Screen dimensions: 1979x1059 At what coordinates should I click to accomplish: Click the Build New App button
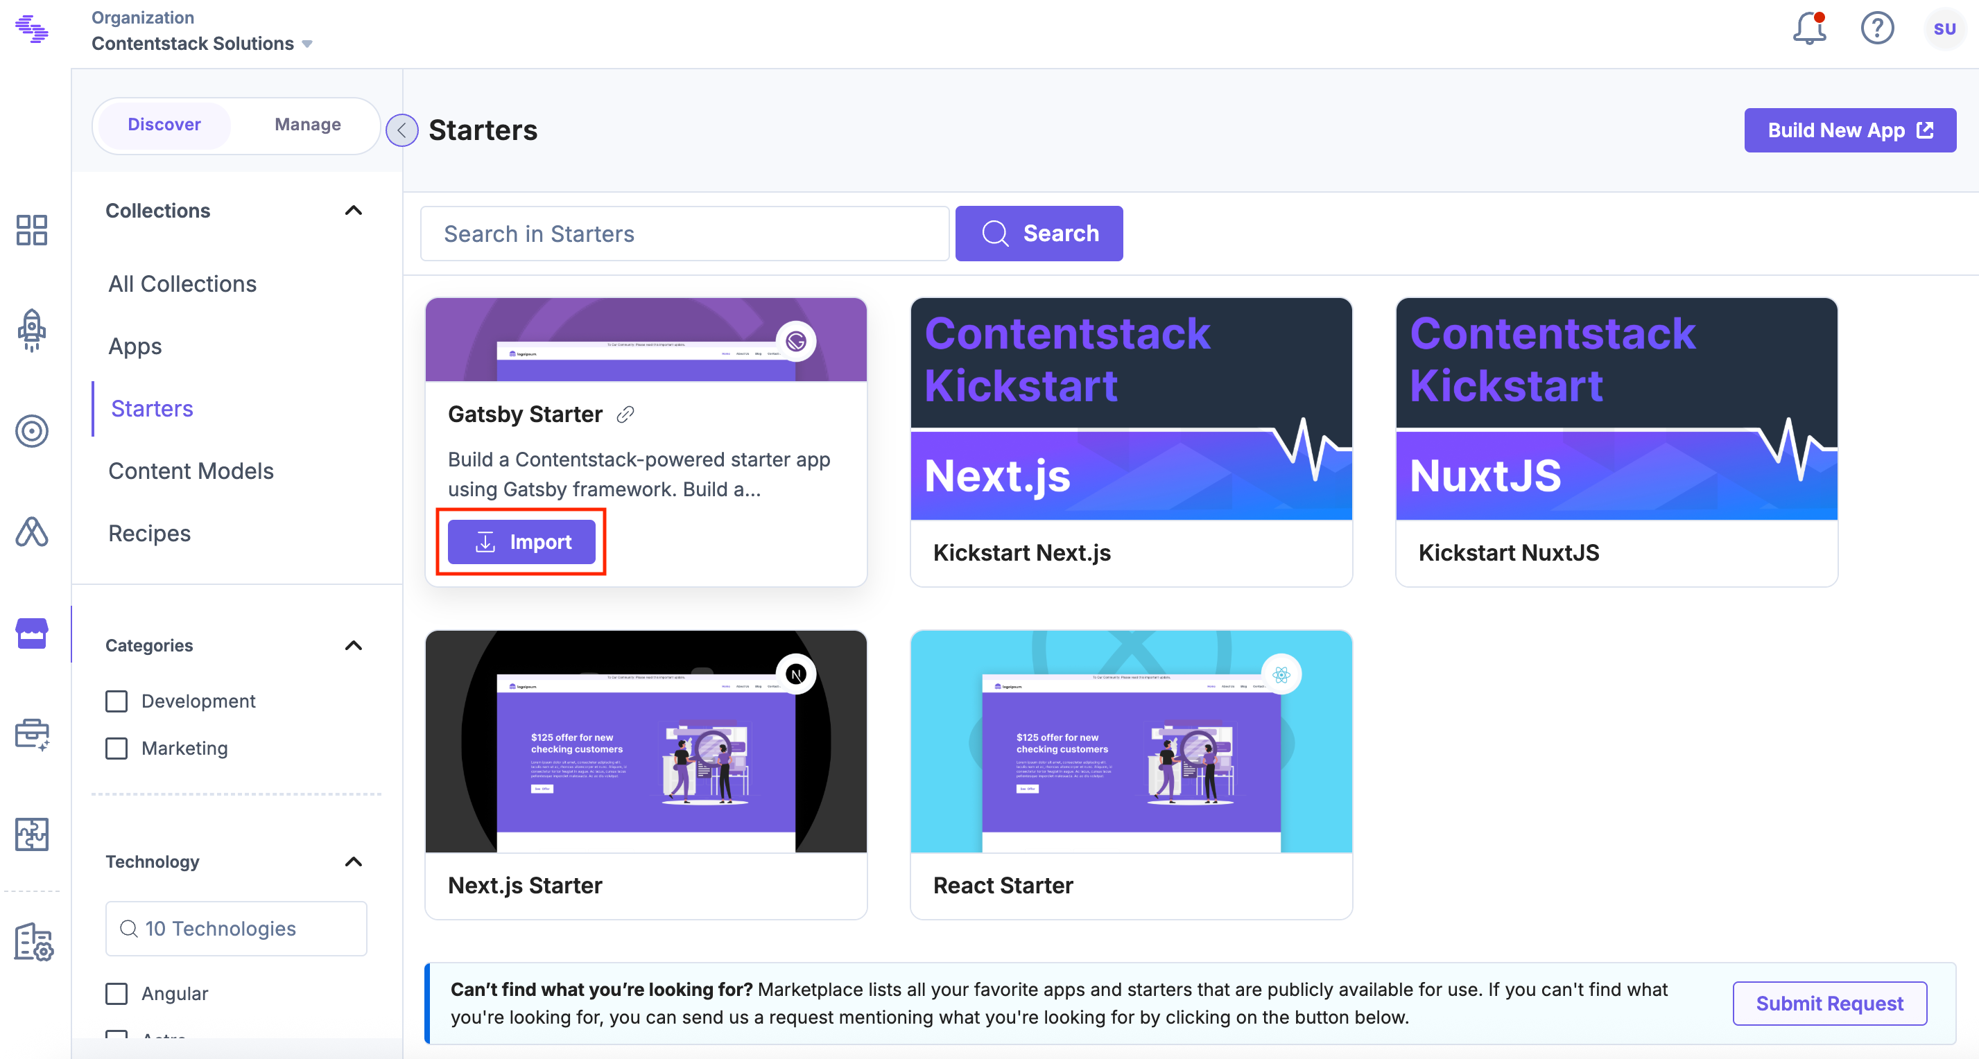click(x=1850, y=130)
